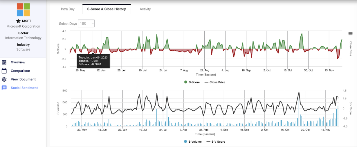Open the Overview page link
Screen dimensions: 357x147
coord(18,62)
